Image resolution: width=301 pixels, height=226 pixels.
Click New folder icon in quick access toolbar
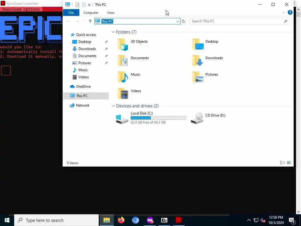(84, 5)
